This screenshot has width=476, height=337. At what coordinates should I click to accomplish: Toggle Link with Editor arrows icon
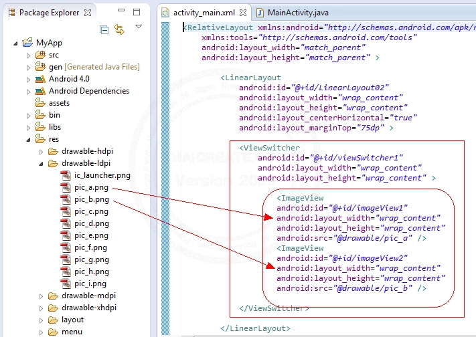click(119, 29)
